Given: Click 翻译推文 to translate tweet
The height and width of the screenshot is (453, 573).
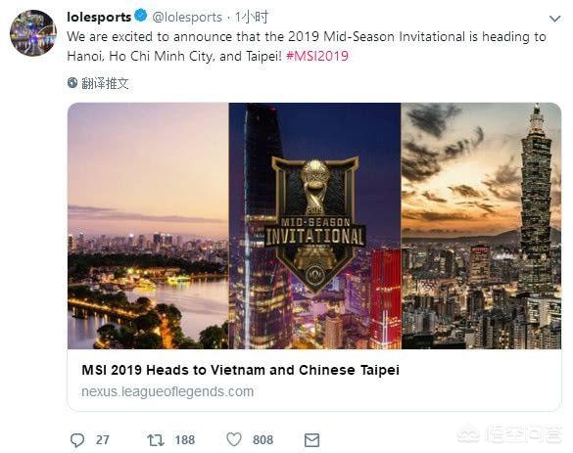Looking at the screenshot, I should click(105, 83).
